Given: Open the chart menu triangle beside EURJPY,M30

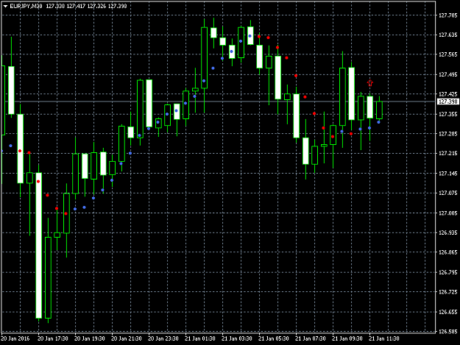Looking at the screenshot, I should point(5,6).
